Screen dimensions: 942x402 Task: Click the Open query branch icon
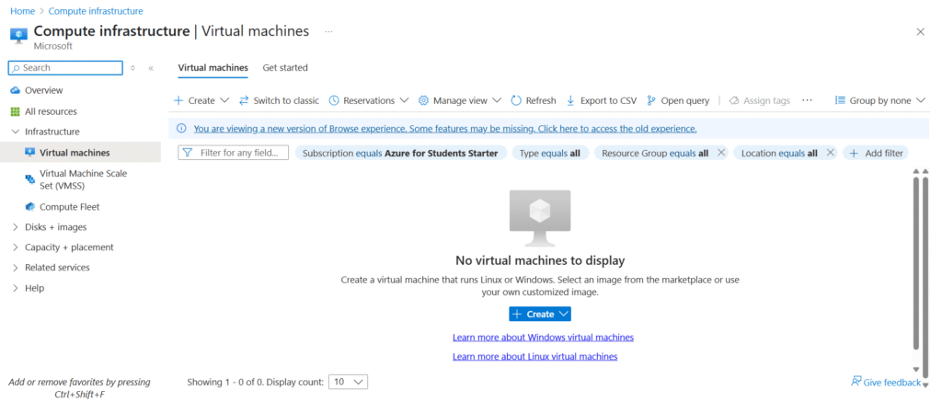click(651, 100)
